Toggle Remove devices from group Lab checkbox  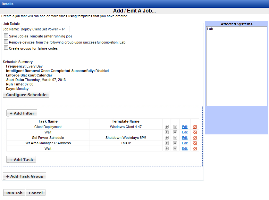[6, 42]
